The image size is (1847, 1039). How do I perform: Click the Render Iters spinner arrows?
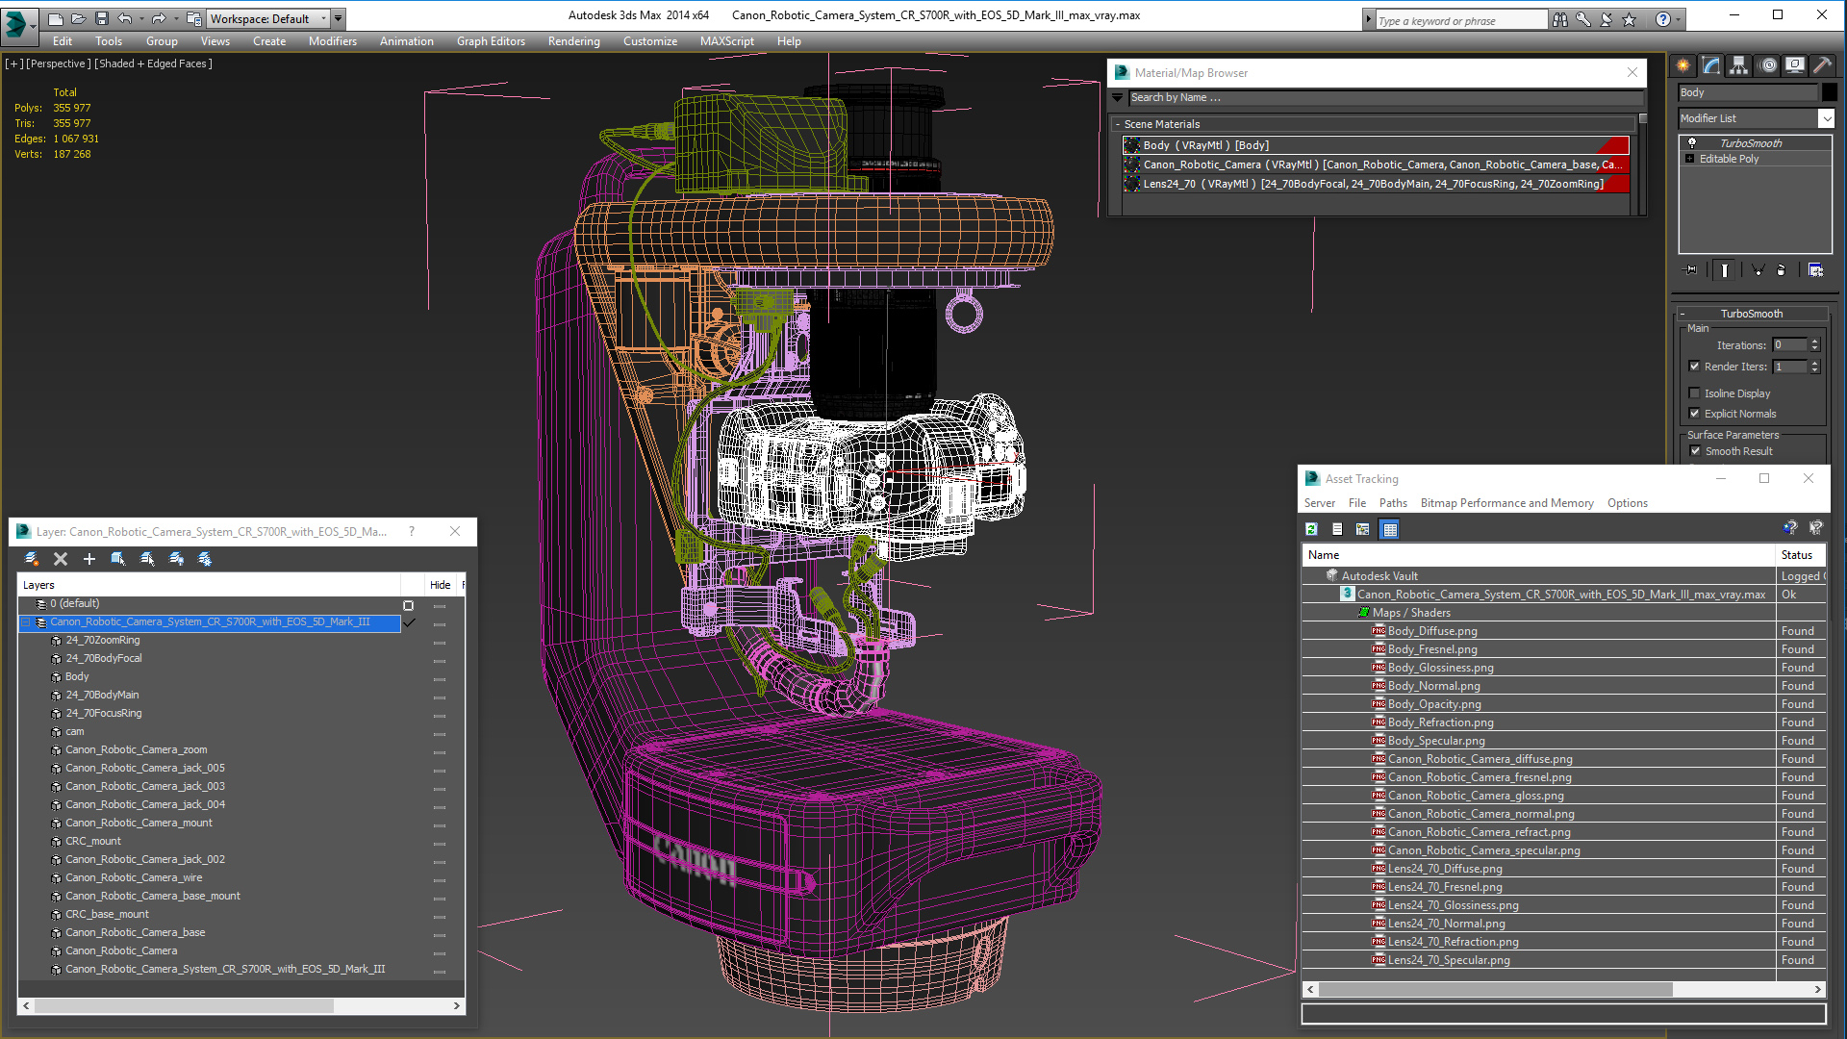(1814, 367)
